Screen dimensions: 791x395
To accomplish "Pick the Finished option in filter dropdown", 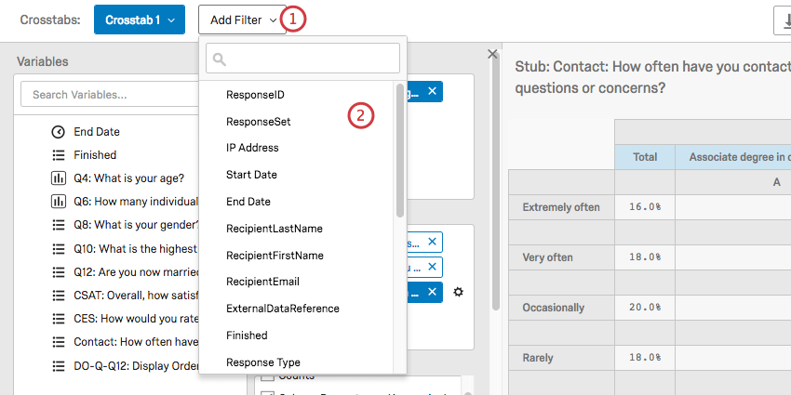I will [247, 336].
